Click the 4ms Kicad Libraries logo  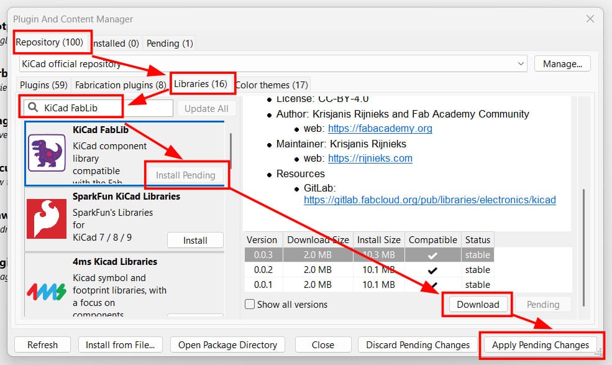(x=47, y=292)
